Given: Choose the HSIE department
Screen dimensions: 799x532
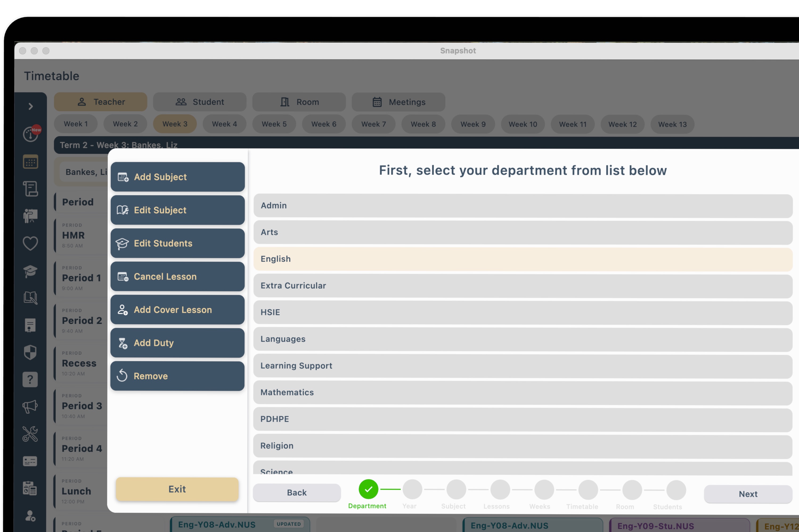Looking at the screenshot, I should 523,313.
